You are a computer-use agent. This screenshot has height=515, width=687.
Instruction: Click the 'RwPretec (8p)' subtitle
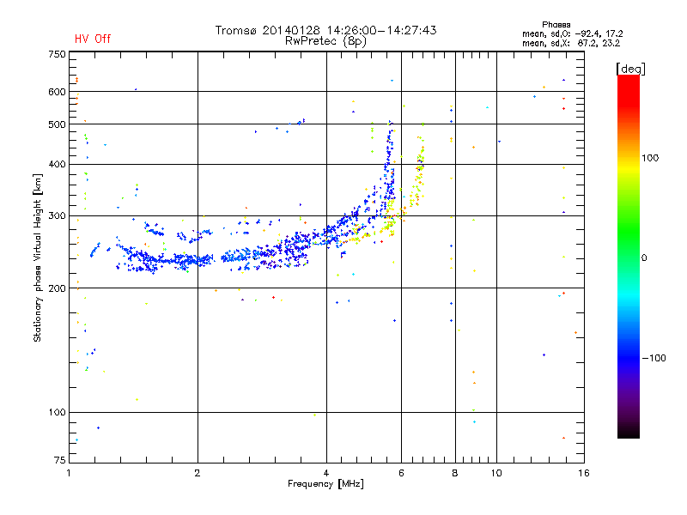(x=325, y=41)
